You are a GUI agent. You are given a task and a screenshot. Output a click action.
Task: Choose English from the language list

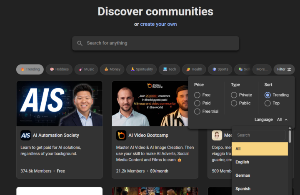click(x=260, y=162)
